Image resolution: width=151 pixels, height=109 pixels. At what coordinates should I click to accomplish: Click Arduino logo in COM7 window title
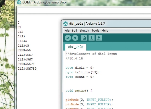coord(19,2)
